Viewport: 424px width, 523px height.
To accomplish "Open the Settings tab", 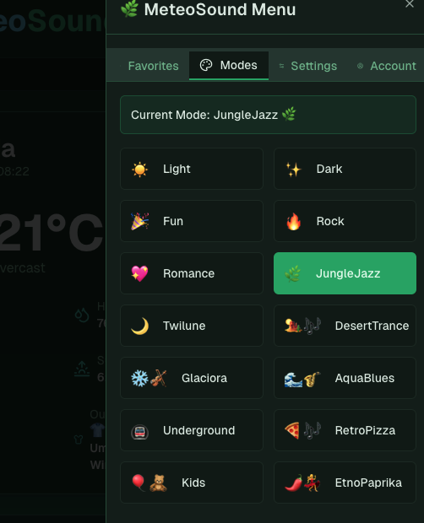I will (308, 66).
